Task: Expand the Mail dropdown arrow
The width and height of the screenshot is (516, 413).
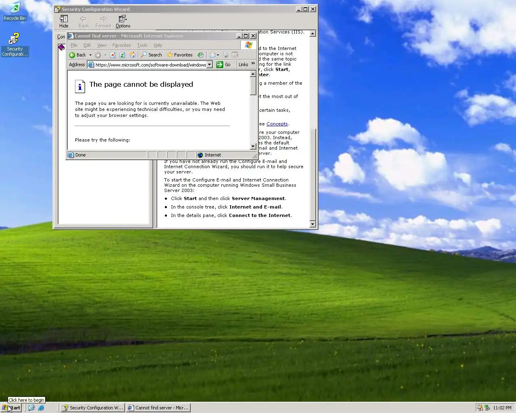Action: (218, 55)
